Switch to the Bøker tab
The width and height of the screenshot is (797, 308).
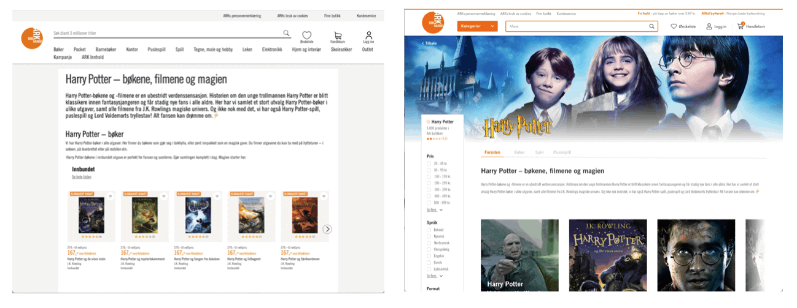(519, 152)
